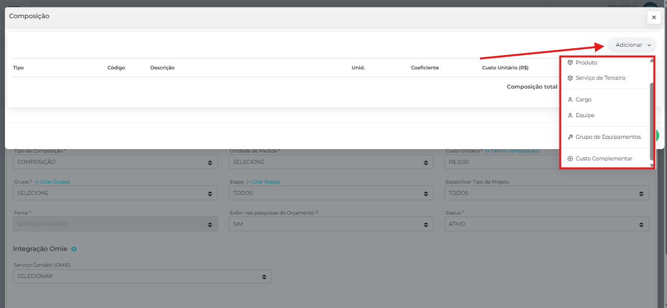
Task: Select Custo Complementar menu entry
Action: click(x=603, y=158)
